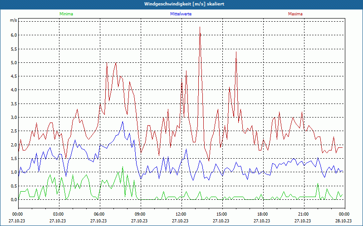Click the 03:00 time axis marker
The width and height of the screenshot is (363, 226).
coord(58,214)
